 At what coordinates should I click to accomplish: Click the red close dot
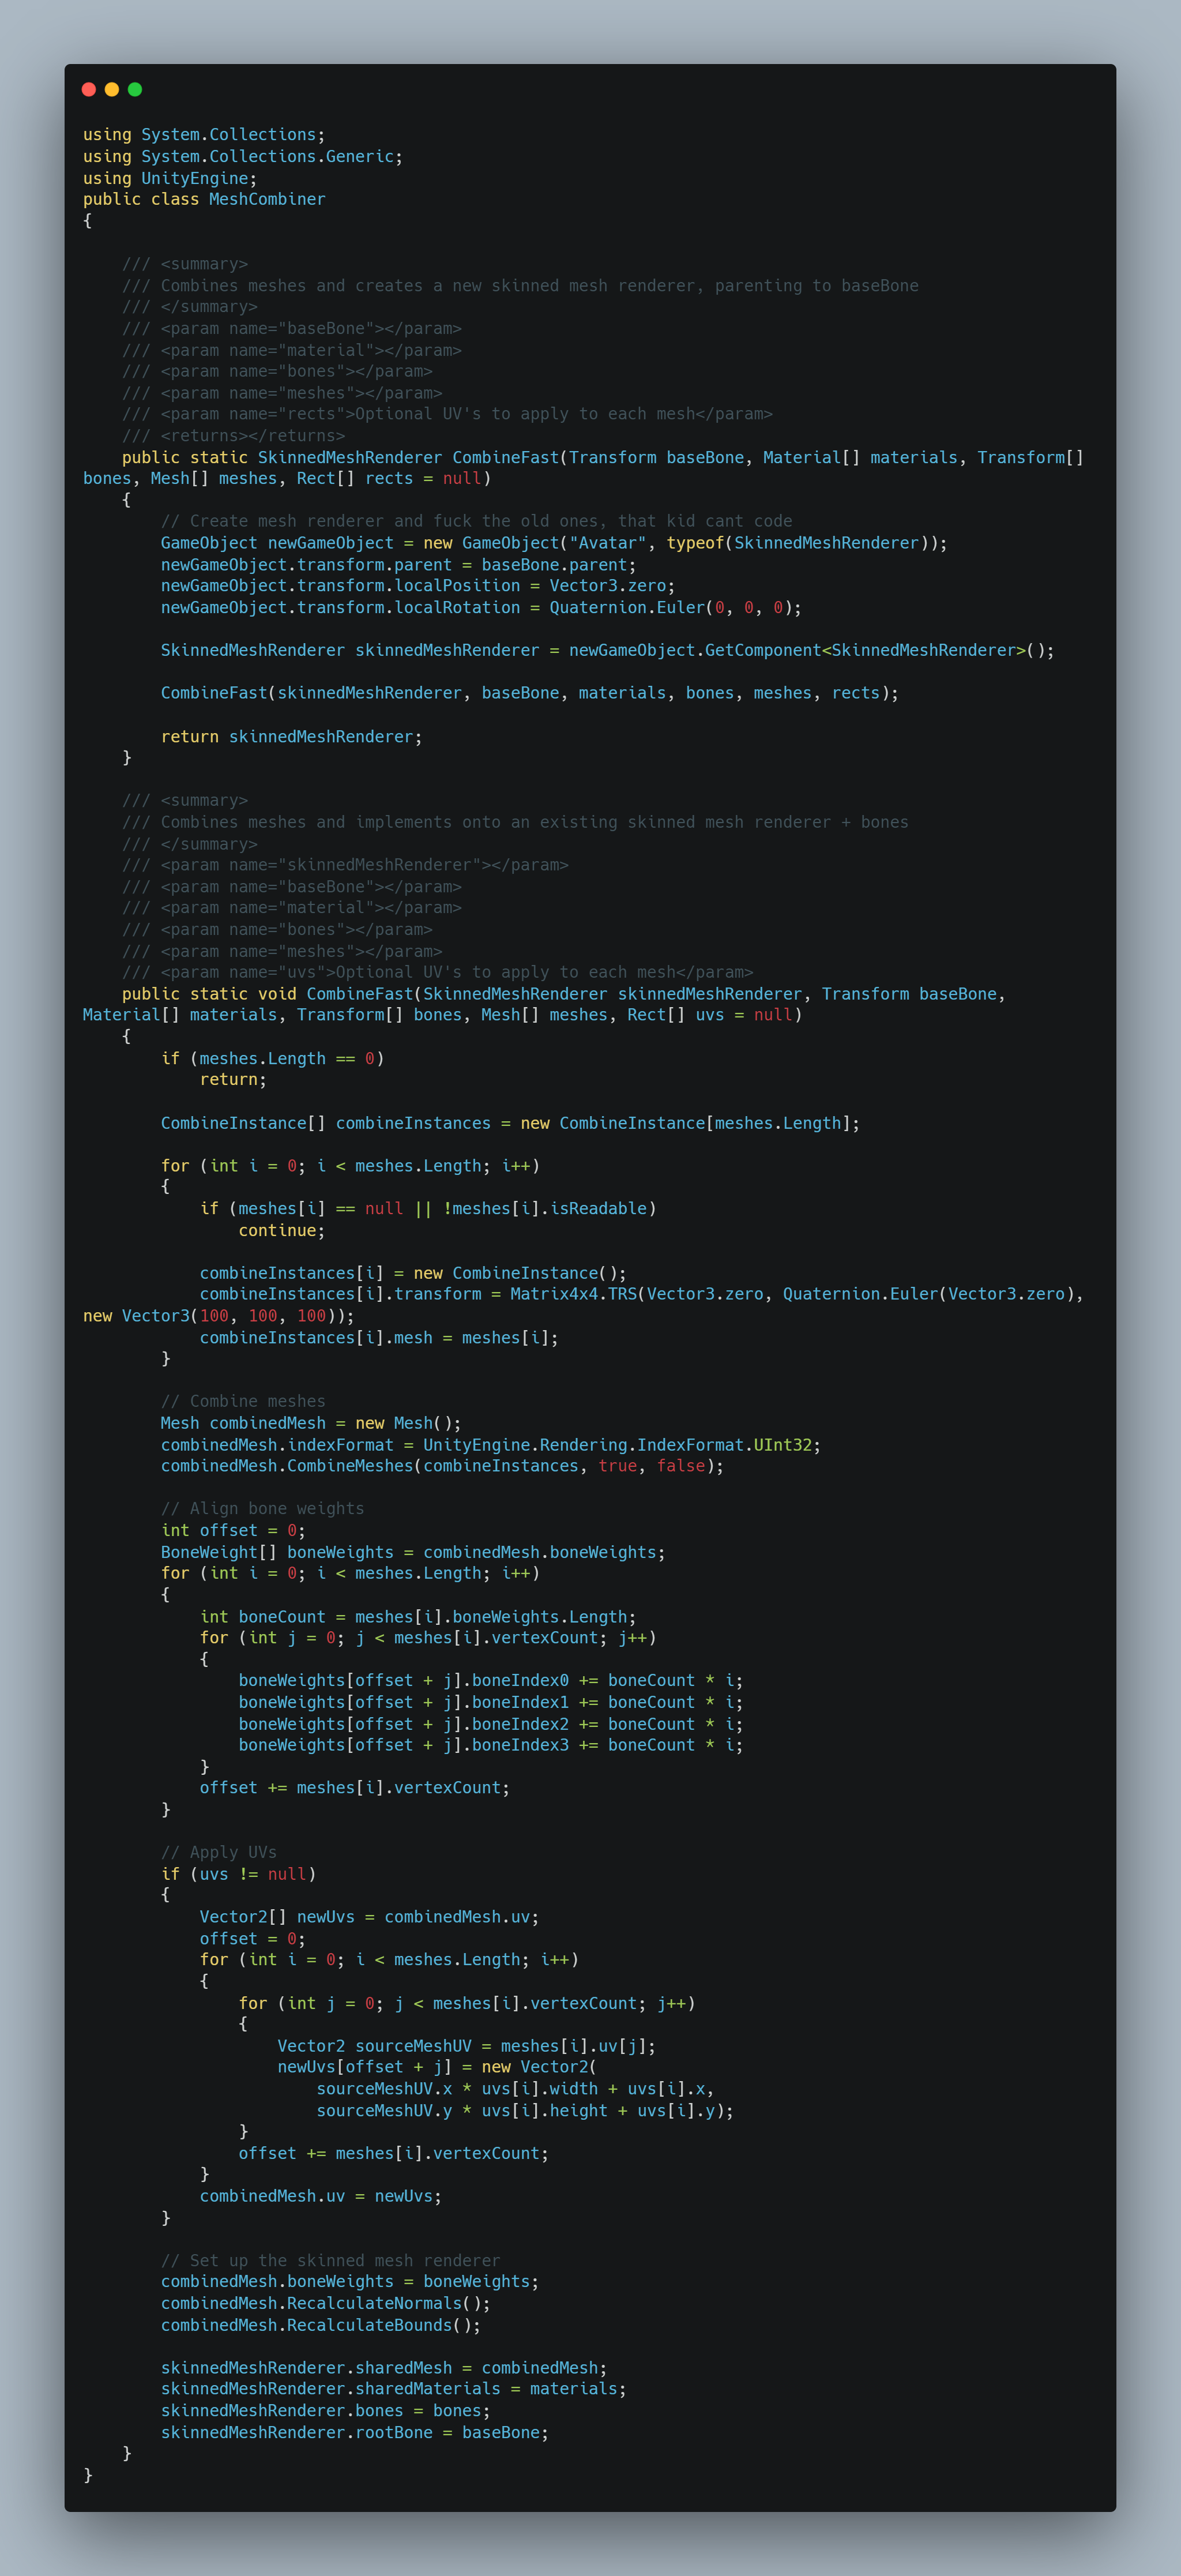click(88, 90)
